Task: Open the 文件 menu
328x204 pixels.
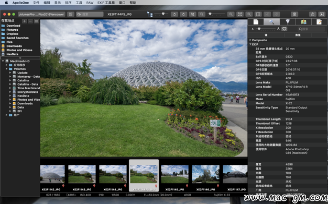Action: click(36, 3)
